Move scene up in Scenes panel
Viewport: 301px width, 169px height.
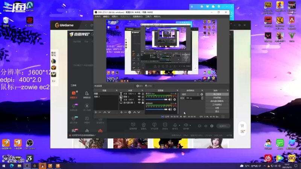click(105, 112)
